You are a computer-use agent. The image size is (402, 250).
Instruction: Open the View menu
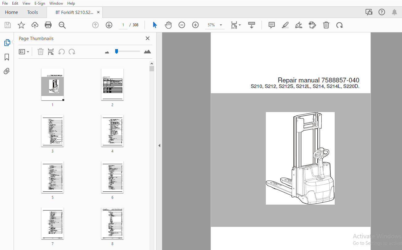pyautogui.click(x=27, y=3)
